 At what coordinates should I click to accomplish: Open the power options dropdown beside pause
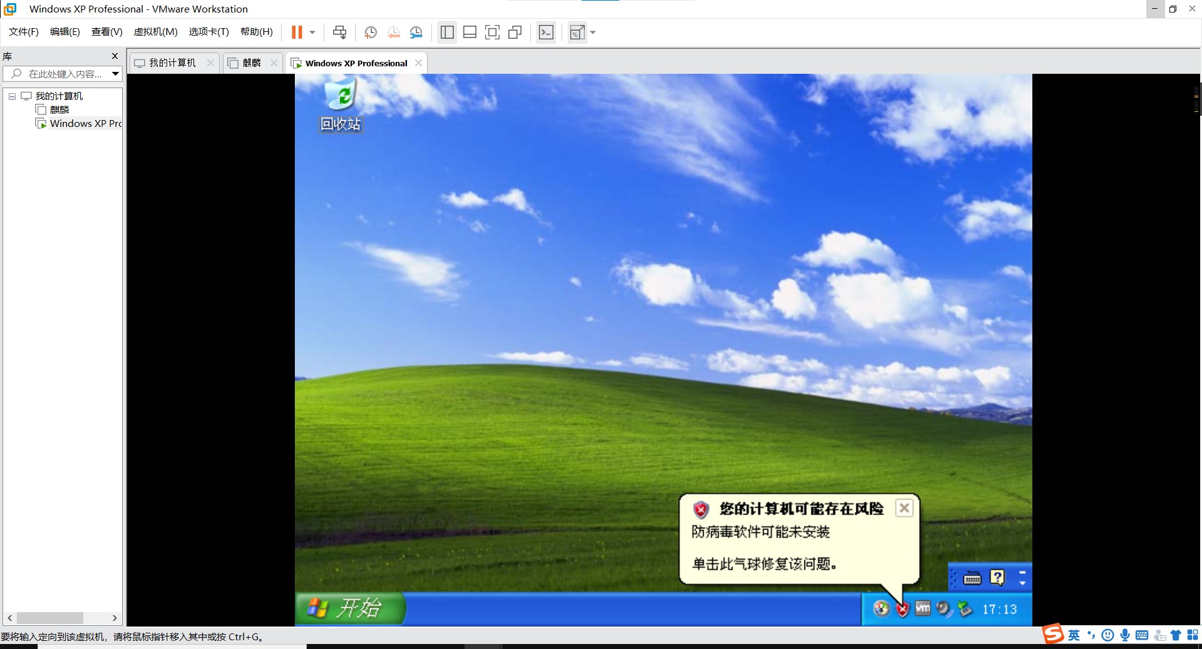click(312, 32)
